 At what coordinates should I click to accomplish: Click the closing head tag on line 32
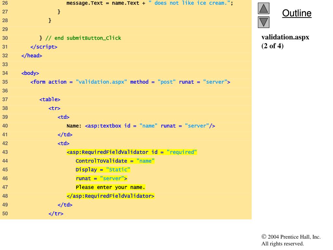point(32,55)
